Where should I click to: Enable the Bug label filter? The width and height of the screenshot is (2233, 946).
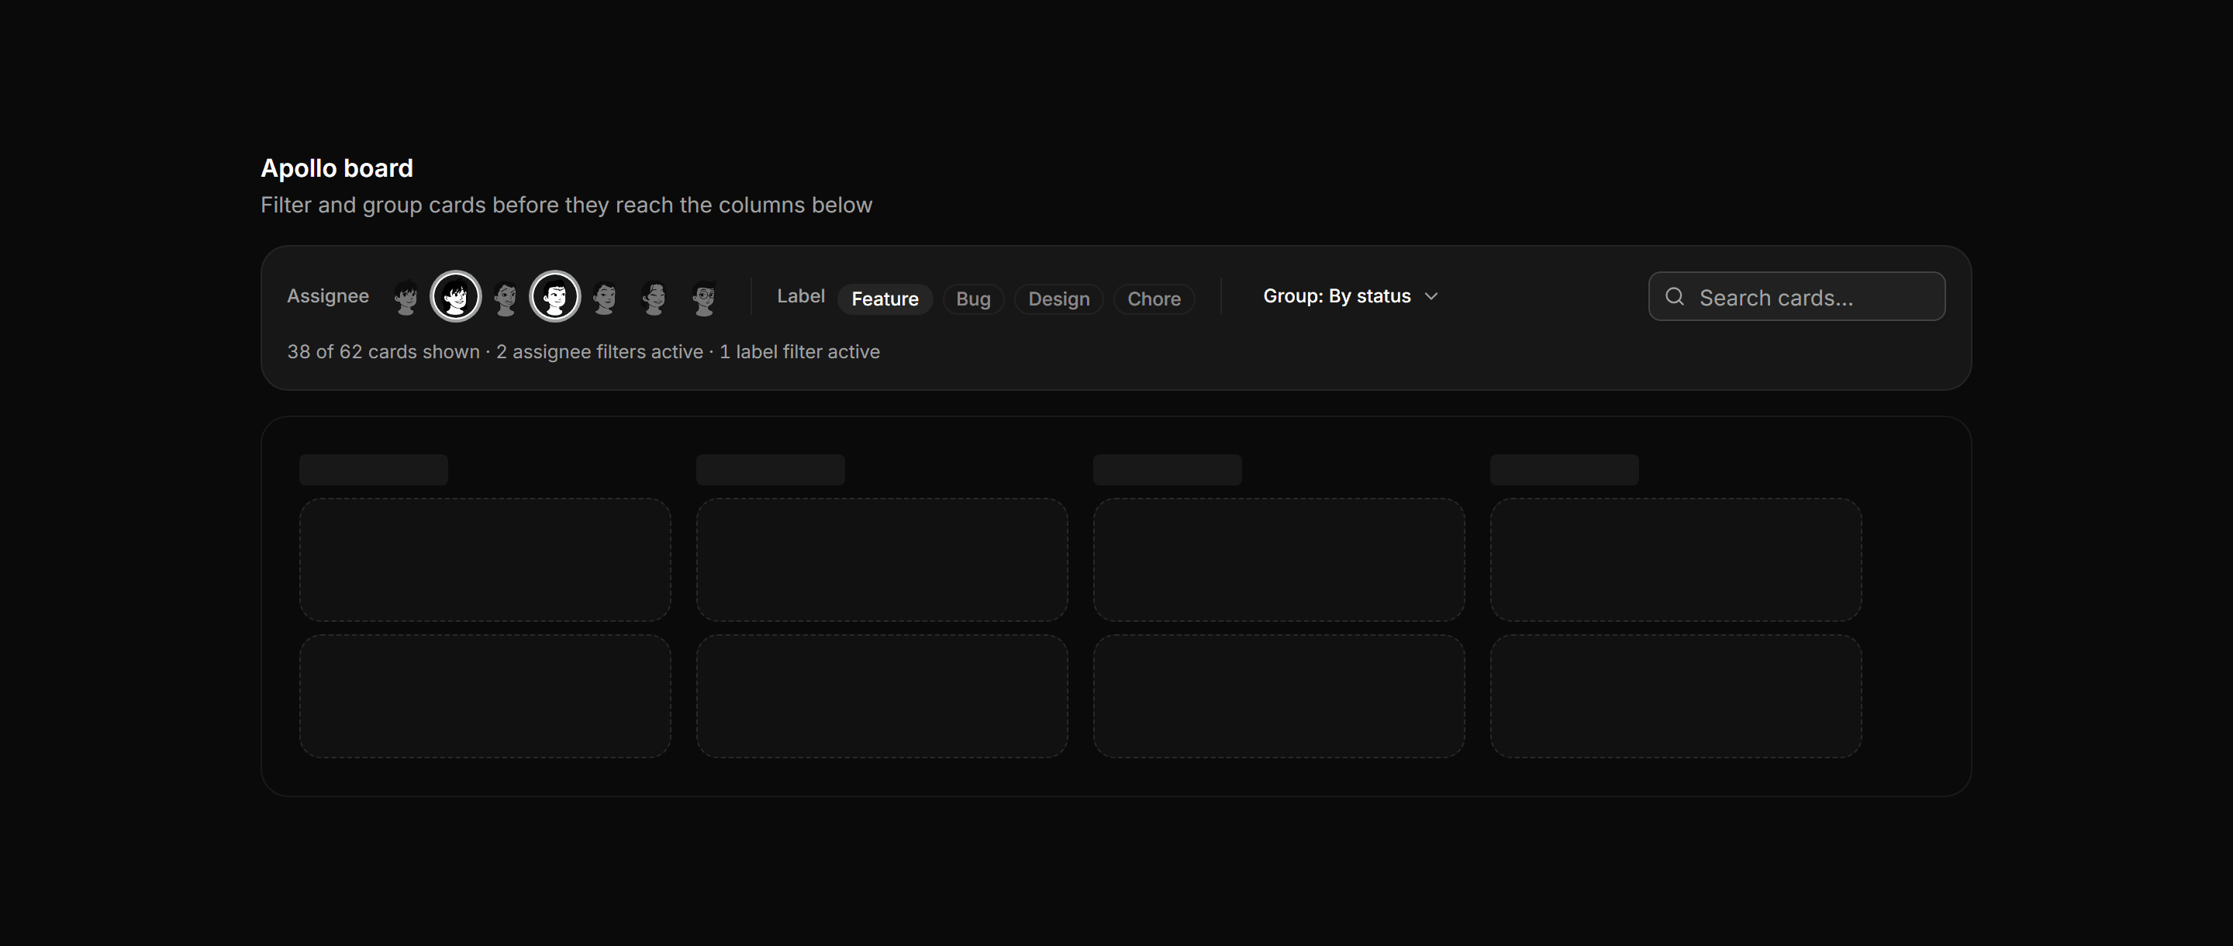(x=972, y=299)
